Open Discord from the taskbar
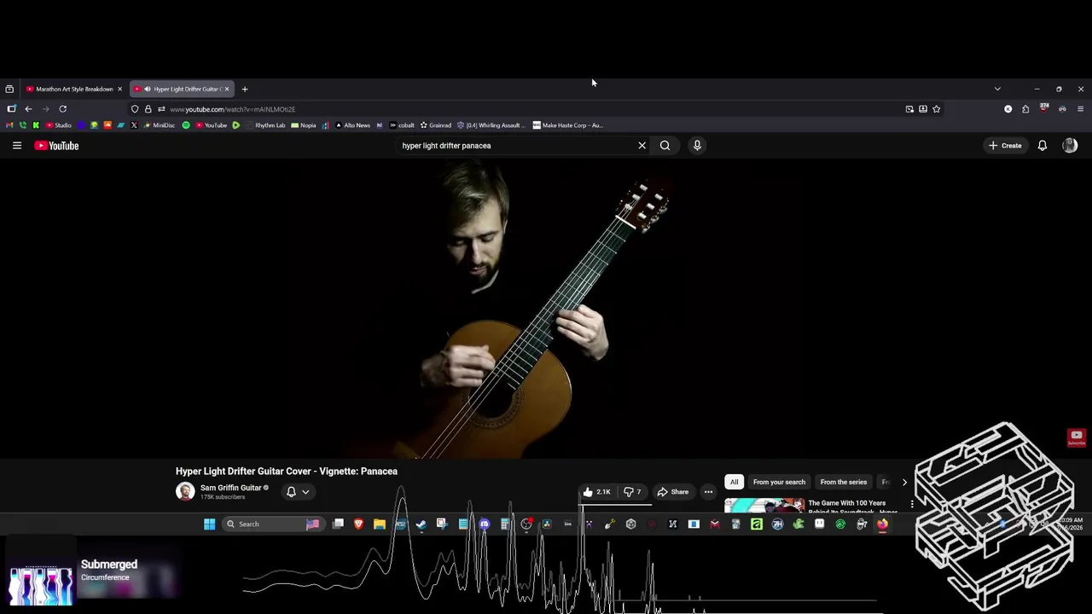1092x614 pixels. [484, 524]
